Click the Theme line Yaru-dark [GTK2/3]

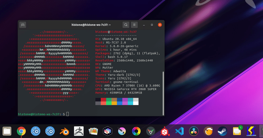pos(118,75)
